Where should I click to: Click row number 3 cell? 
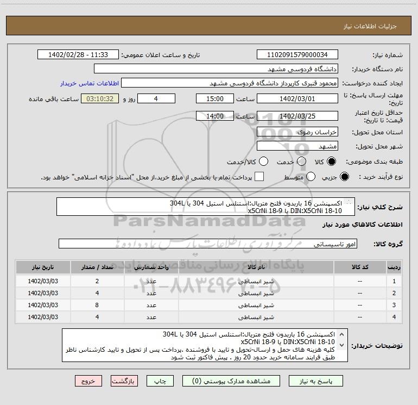394,305
